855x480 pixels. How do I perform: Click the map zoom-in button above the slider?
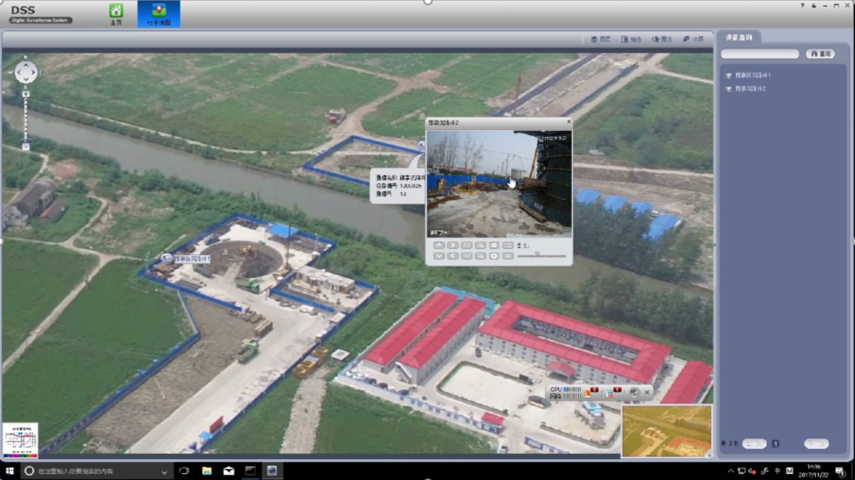click(26, 95)
